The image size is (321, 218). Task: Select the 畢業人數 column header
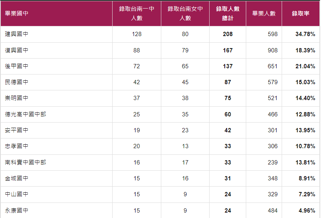pyautogui.click(x=264, y=14)
